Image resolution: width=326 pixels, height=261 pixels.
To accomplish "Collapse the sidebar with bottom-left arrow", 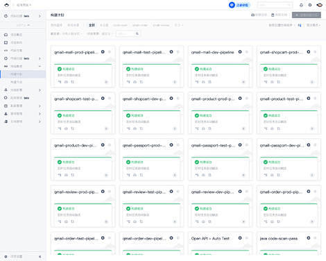I will (40, 257).
